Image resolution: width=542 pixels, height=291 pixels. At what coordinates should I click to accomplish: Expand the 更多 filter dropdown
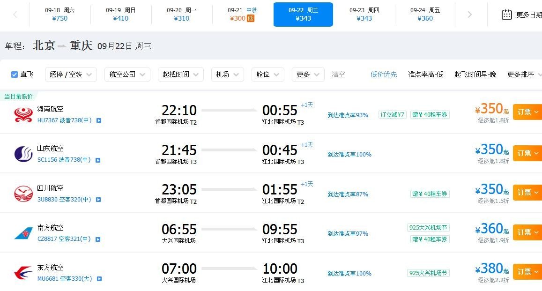point(308,75)
